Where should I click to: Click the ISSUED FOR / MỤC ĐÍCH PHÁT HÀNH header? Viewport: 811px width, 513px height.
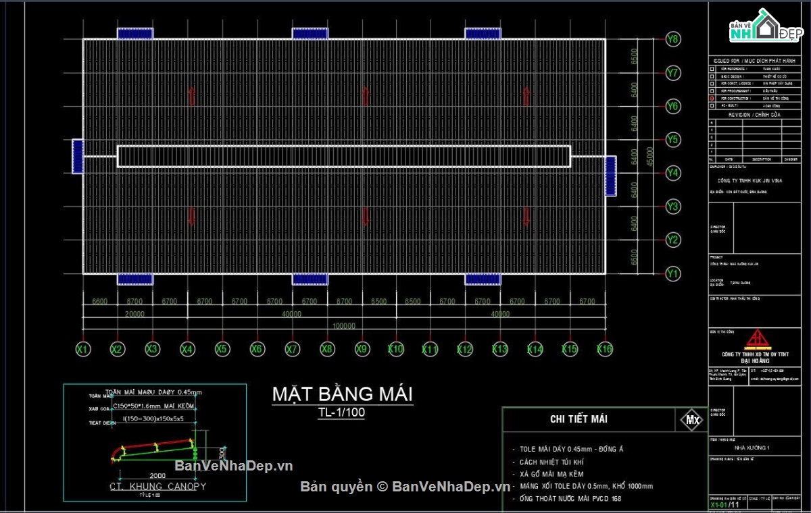coord(755,60)
